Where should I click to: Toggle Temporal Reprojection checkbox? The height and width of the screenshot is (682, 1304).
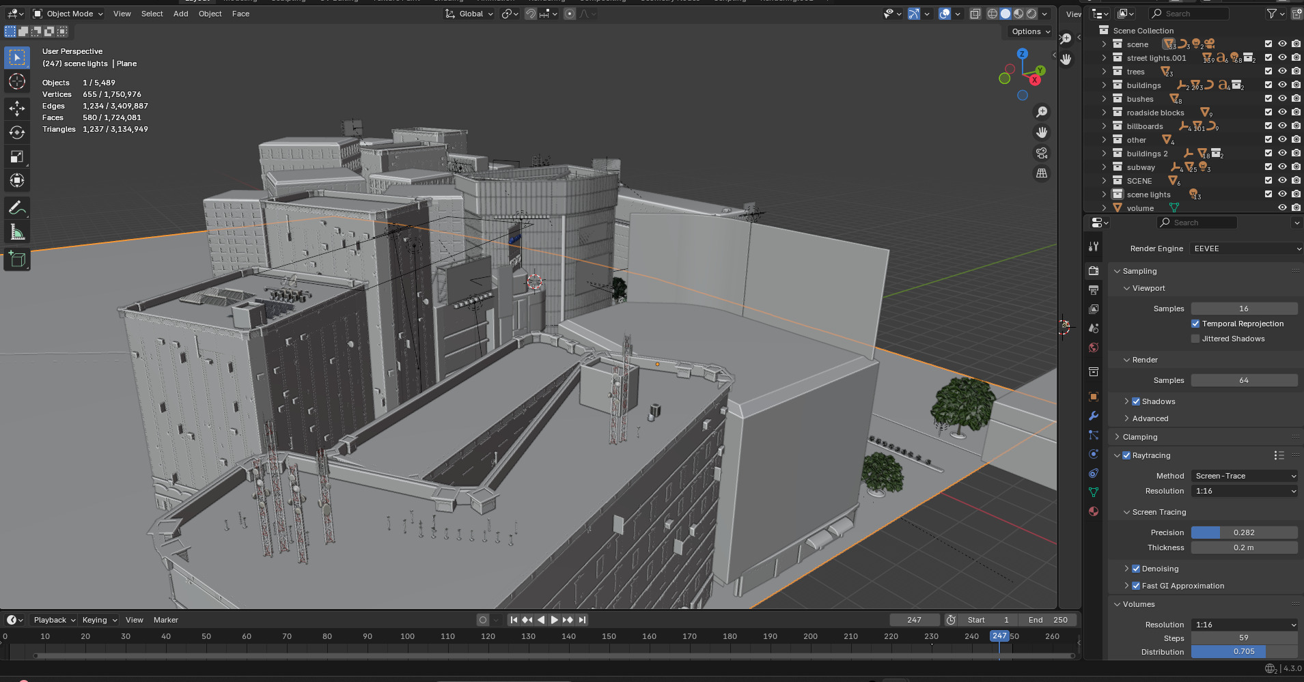coord(1195,324)
